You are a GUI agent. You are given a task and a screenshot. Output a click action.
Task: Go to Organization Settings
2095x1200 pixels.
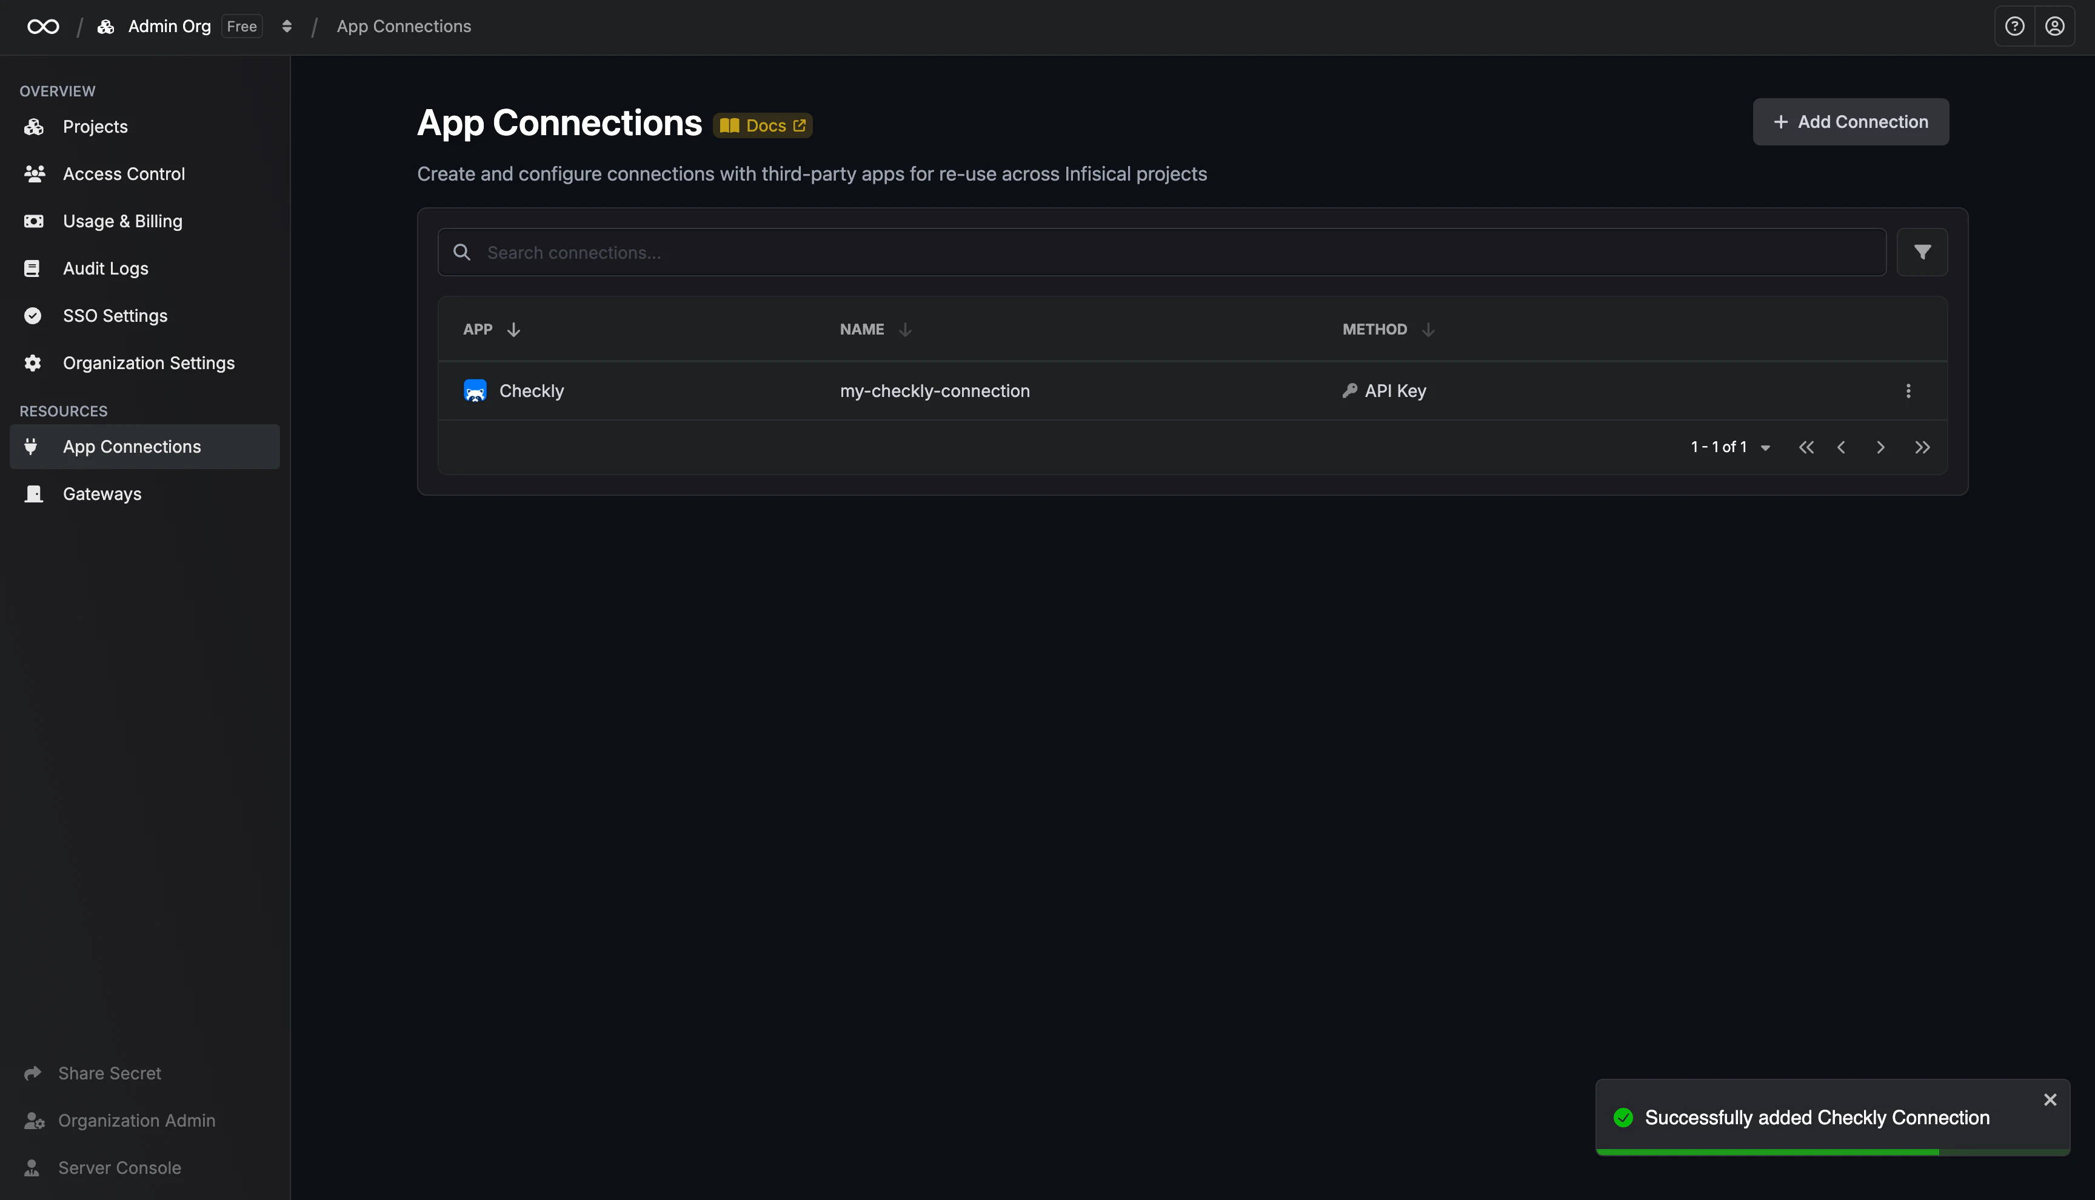(x=144, y=362)
